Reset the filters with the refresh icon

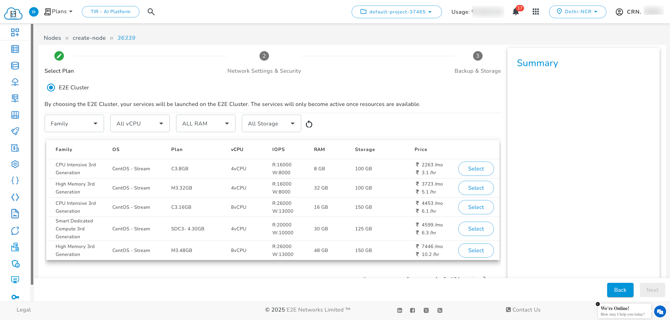click(309, 124)
